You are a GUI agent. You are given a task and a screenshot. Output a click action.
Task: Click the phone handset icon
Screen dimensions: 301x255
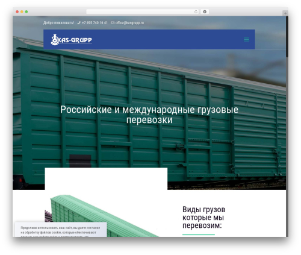(79, 23)
